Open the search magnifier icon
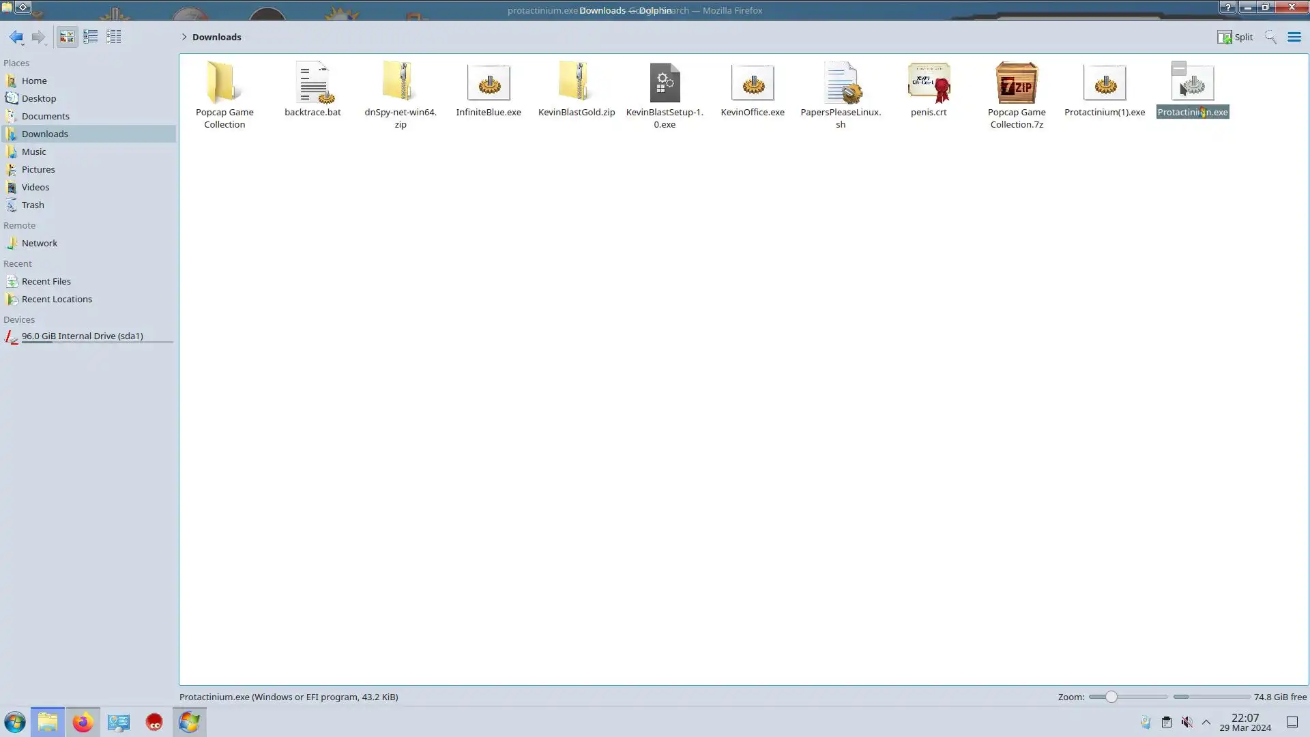Viewport: 1310px width, 737px height. point(1270,37)
